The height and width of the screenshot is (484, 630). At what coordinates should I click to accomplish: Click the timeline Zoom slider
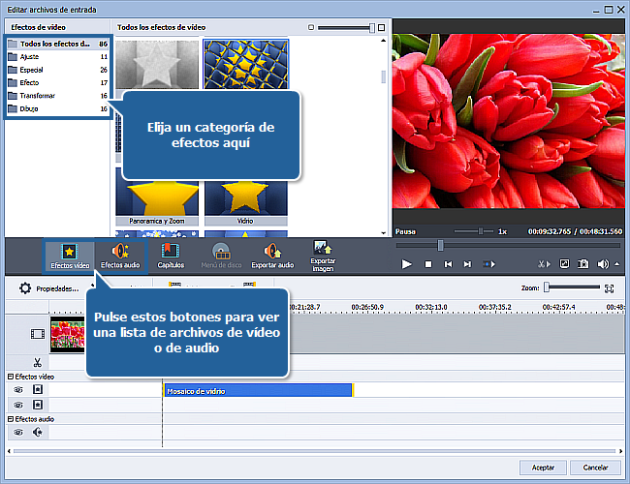[548, 287]
